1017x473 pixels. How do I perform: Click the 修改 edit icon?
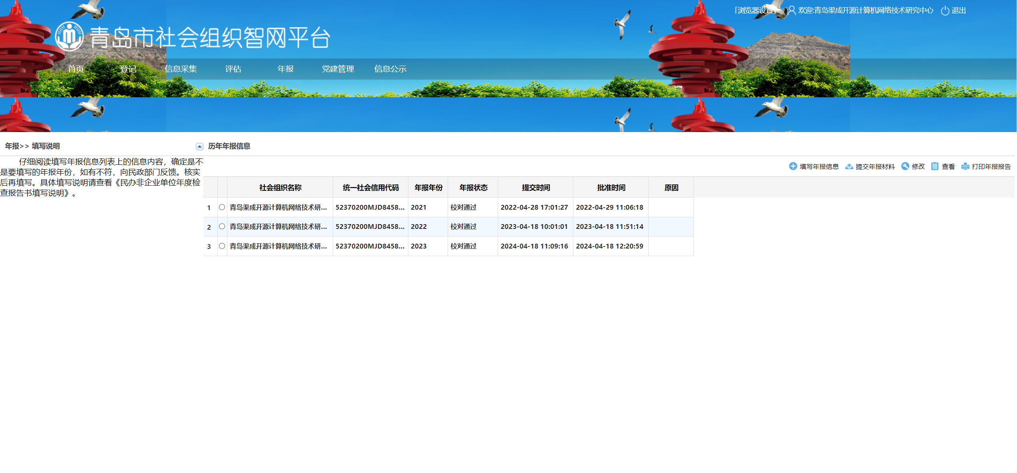905,166
